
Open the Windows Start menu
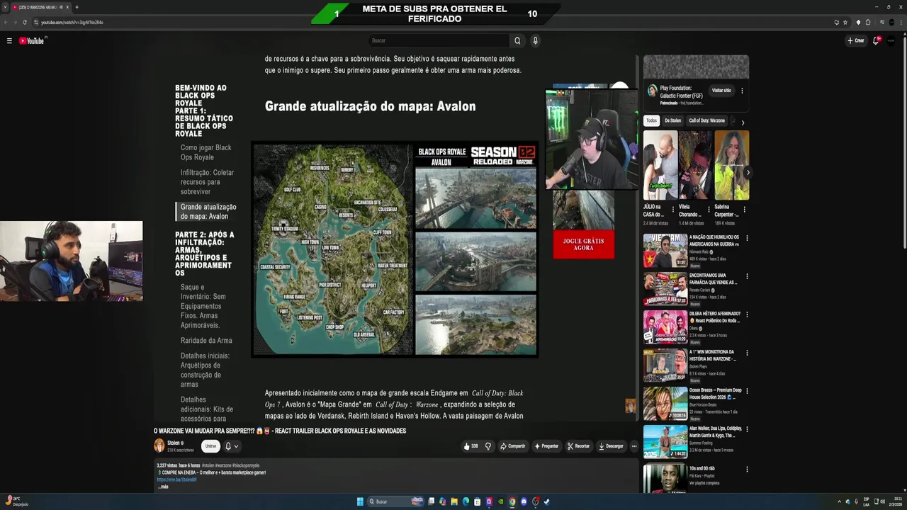point(360,501)
